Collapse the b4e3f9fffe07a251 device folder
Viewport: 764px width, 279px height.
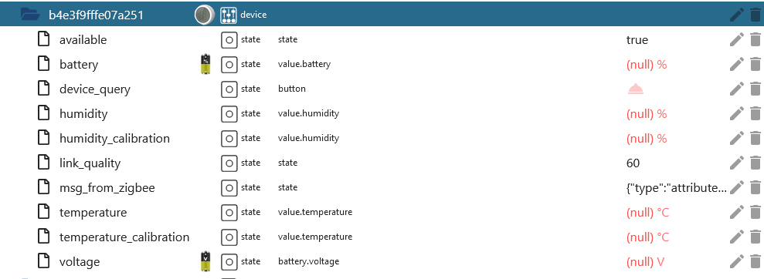[x=30, y=15]
